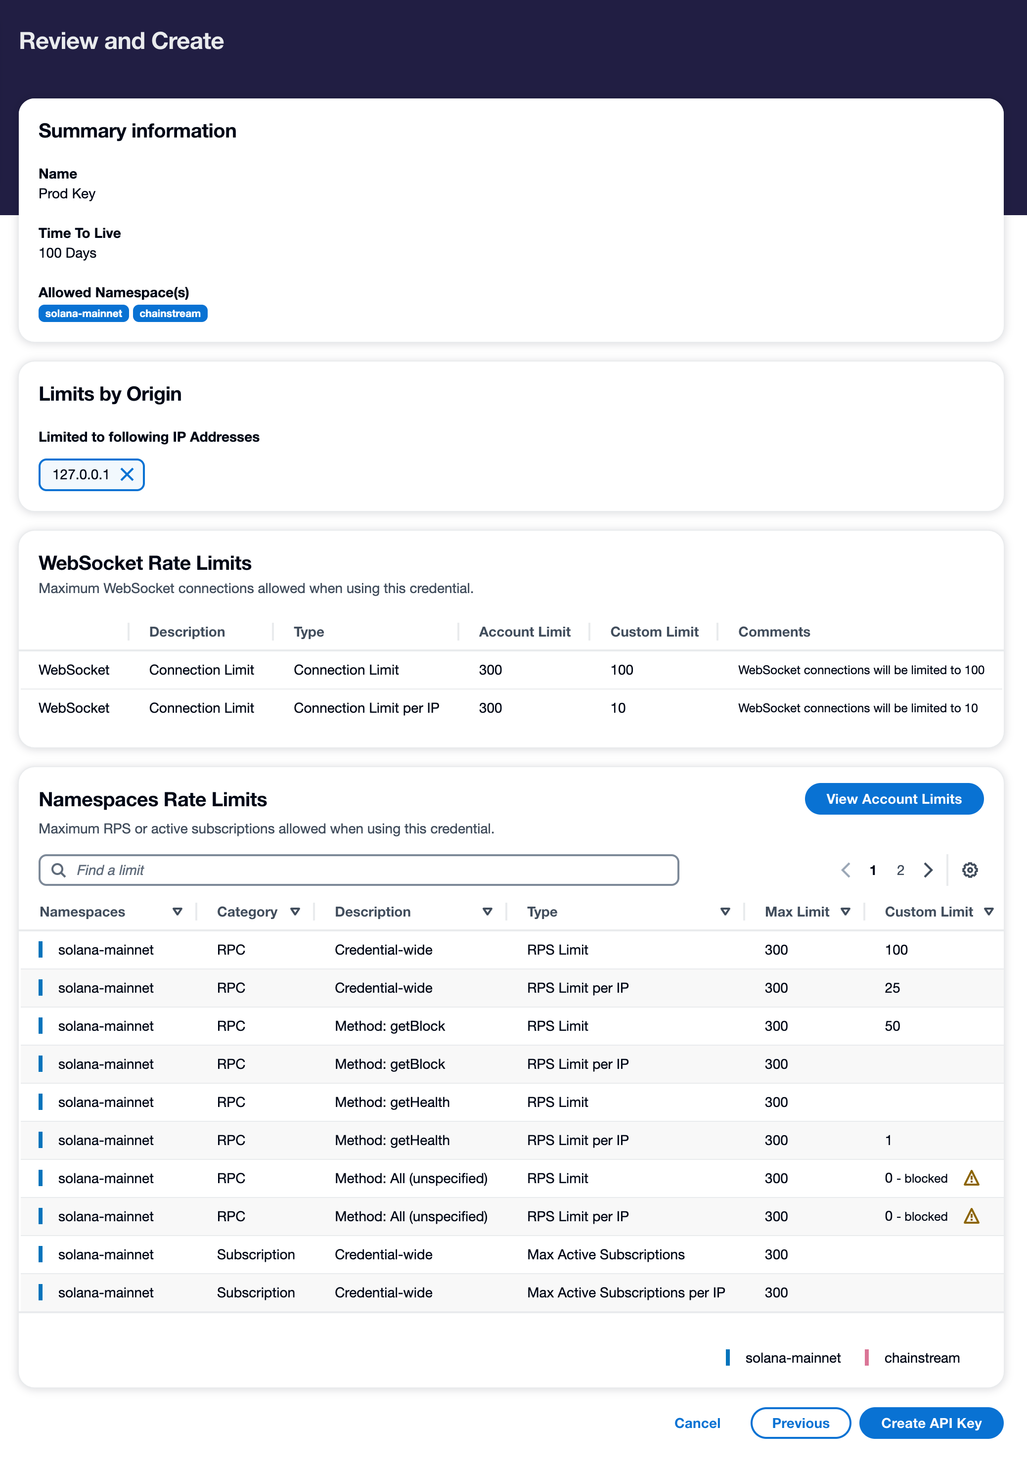Viewport: 1027px width, 1472px height.
Task: Open the Max Limit column filter arrow
Action: click(x=845, y=912)
